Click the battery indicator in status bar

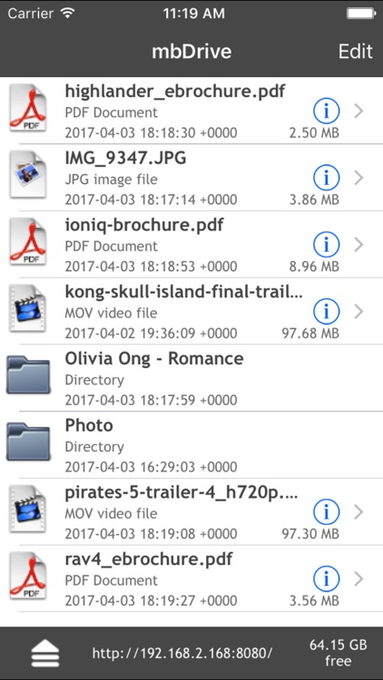[x=360, y=14]
